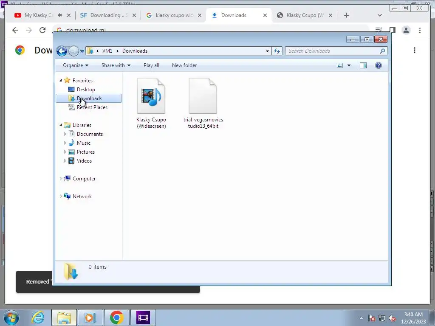Close the SF Downloading tab

pos(134,15)
